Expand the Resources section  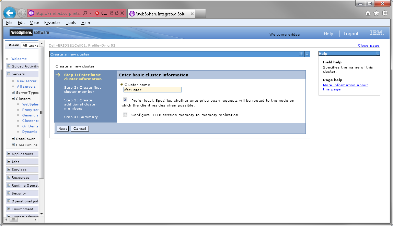[x=9, y=177]
